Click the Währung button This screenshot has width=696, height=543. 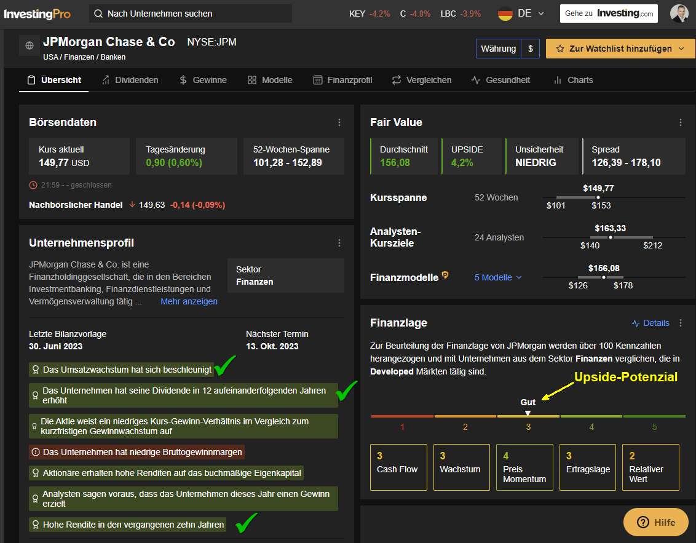point(498,49)
